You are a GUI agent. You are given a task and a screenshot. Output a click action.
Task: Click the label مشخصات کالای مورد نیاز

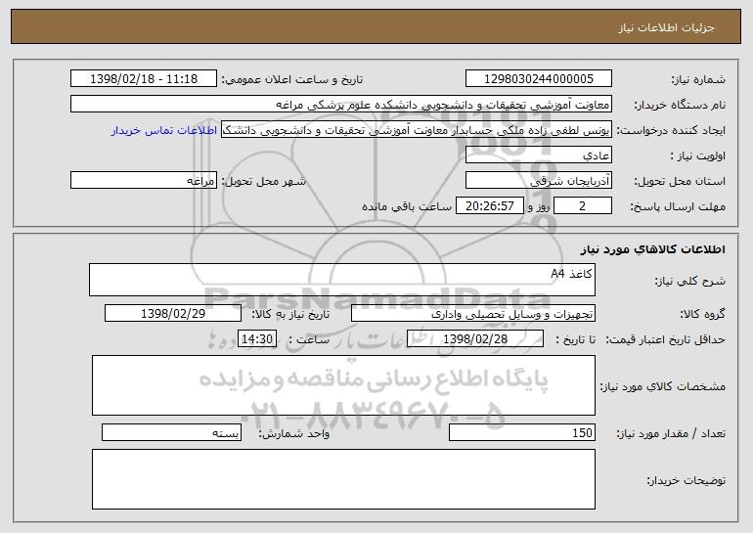click(663, 386)
